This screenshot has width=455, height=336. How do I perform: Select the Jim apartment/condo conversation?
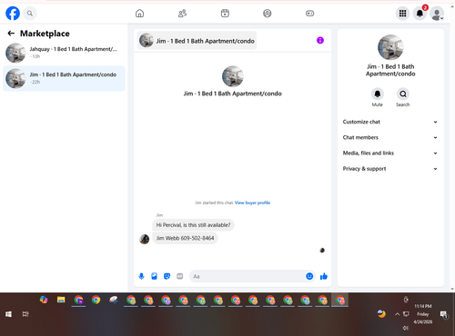click(64, 78)
